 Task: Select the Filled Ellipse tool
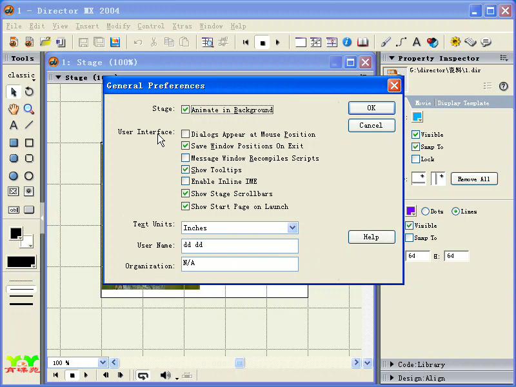click(14, 175)
